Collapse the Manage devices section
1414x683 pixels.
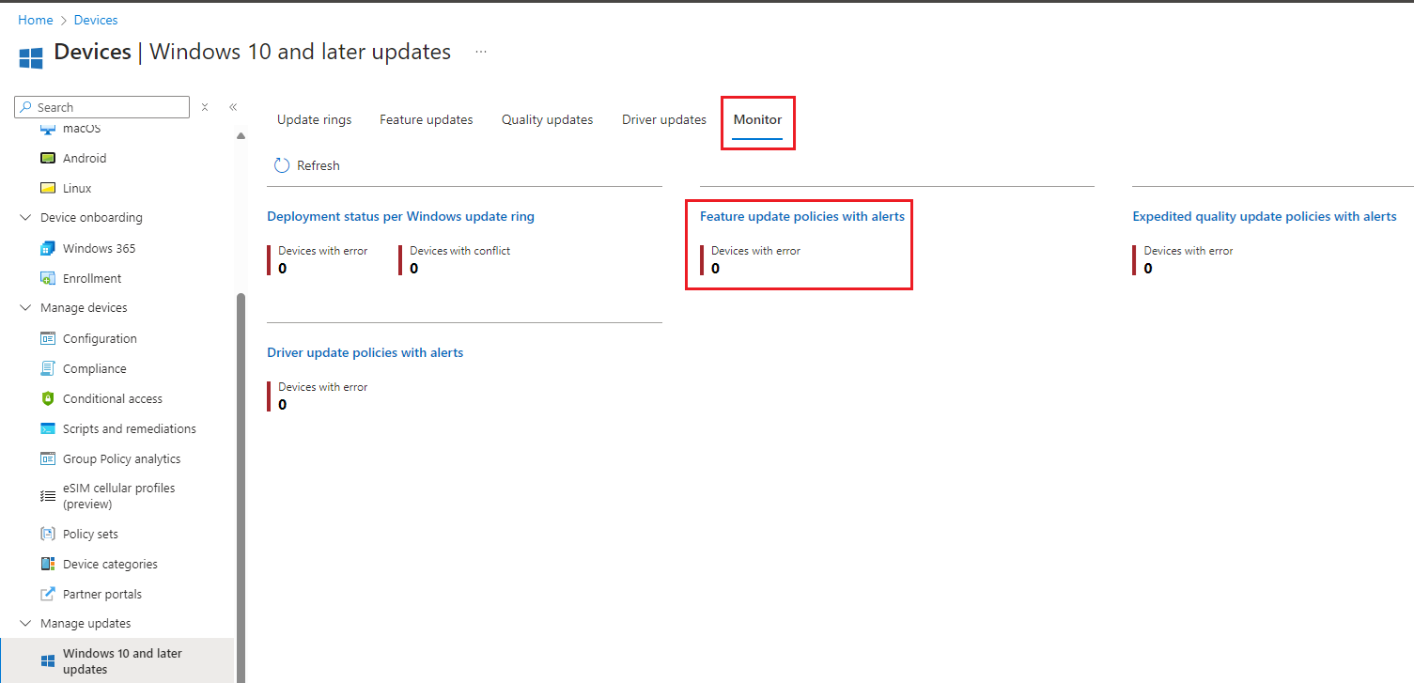coord(25,308)
